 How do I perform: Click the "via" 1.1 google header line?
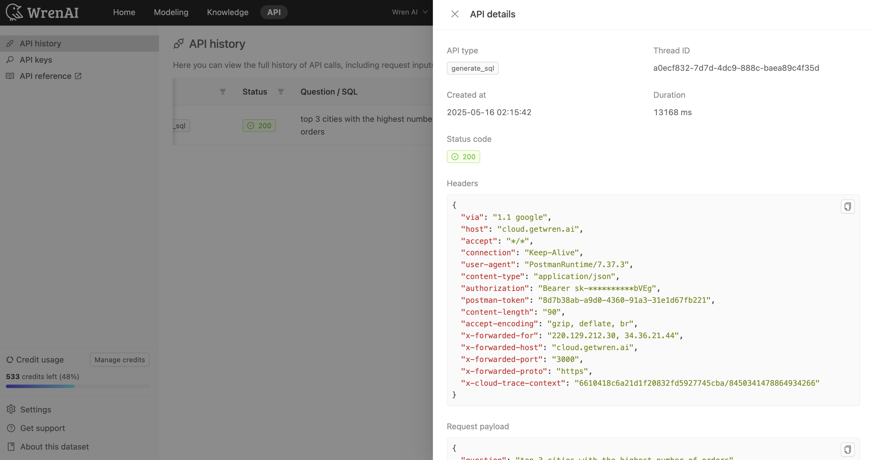click(506, 217)
